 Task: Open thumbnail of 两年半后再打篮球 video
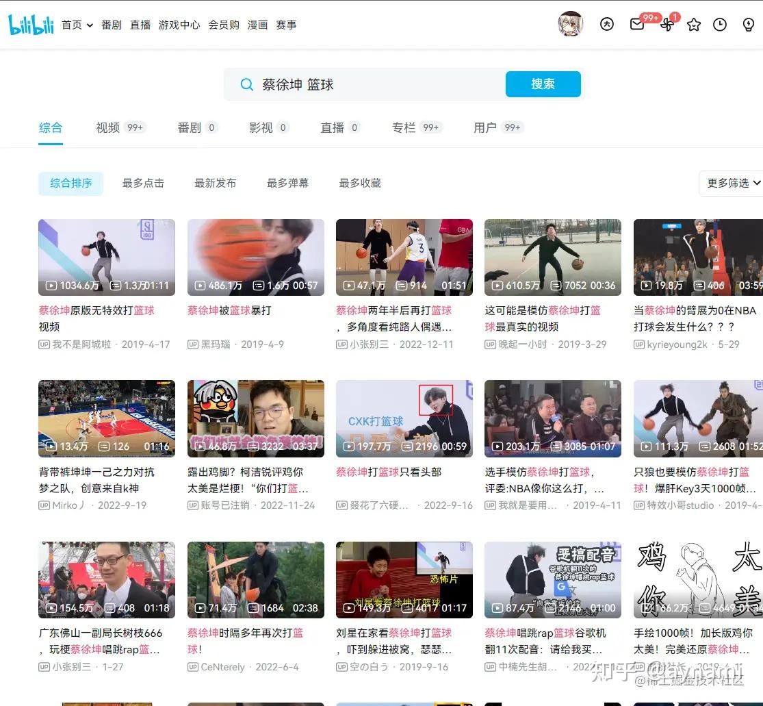tap(404, 257)
